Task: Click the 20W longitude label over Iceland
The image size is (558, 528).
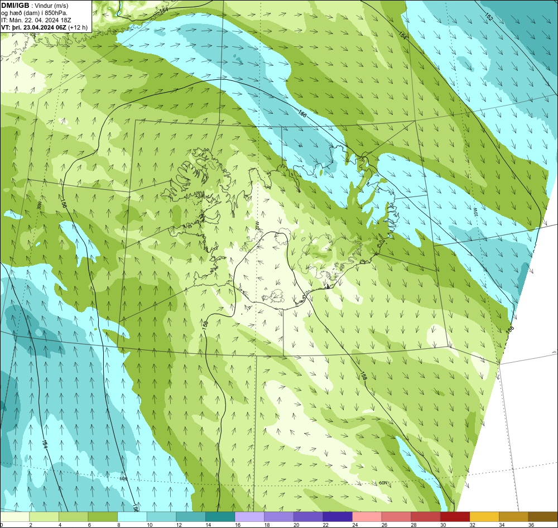Action: point(257,225)
